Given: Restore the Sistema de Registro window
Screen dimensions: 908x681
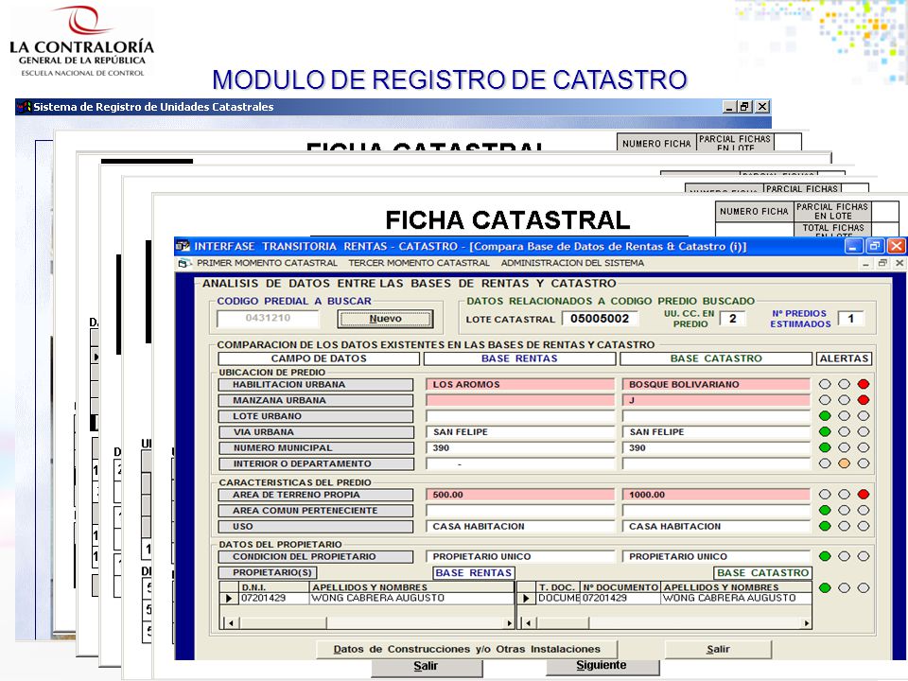Looking at the screenshot, I should point(745,107).
